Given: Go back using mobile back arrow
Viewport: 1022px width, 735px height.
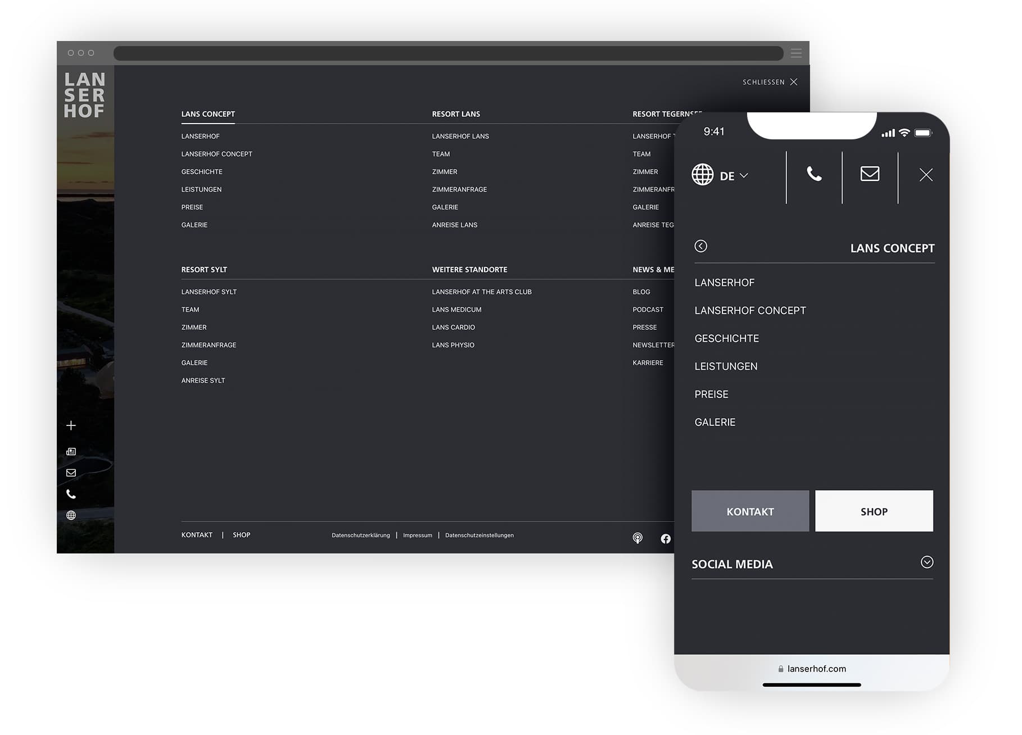Looking at the screenshot, I should pyautogui.click(x=700, y=246).
